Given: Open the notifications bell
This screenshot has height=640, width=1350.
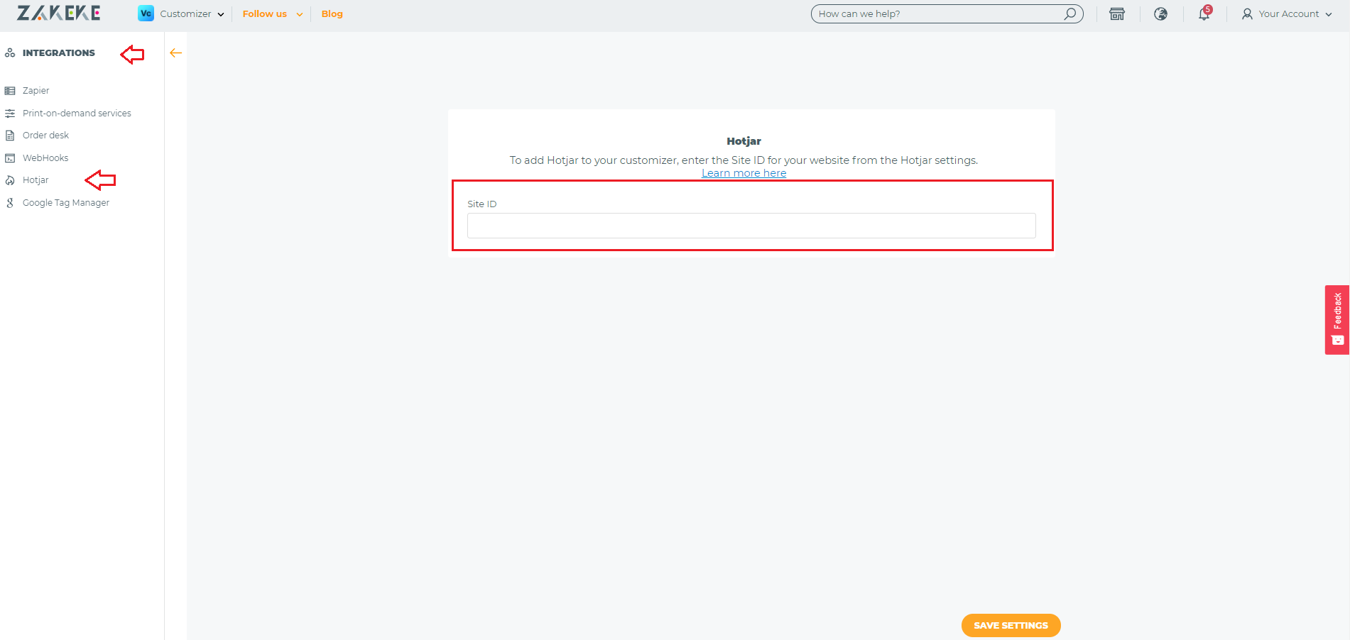Looking at the screenshot, I should point(1204,13).
